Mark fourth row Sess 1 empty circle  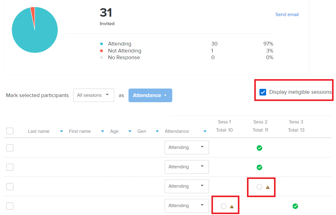pyautogui.click(x=224, y=206)
